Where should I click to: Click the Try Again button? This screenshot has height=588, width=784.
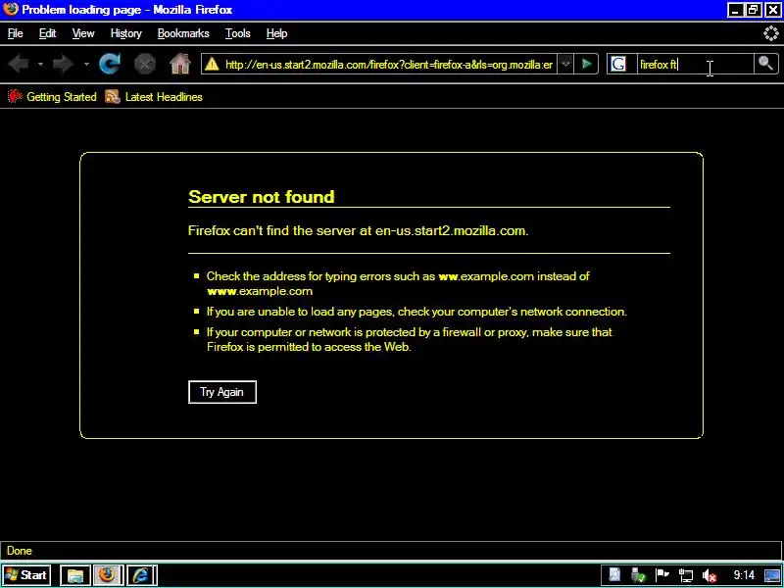click(x=222, y=392)
